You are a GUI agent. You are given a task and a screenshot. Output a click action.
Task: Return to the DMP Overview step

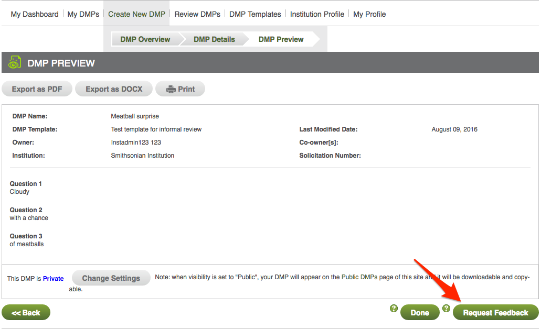tap(145, 39)
